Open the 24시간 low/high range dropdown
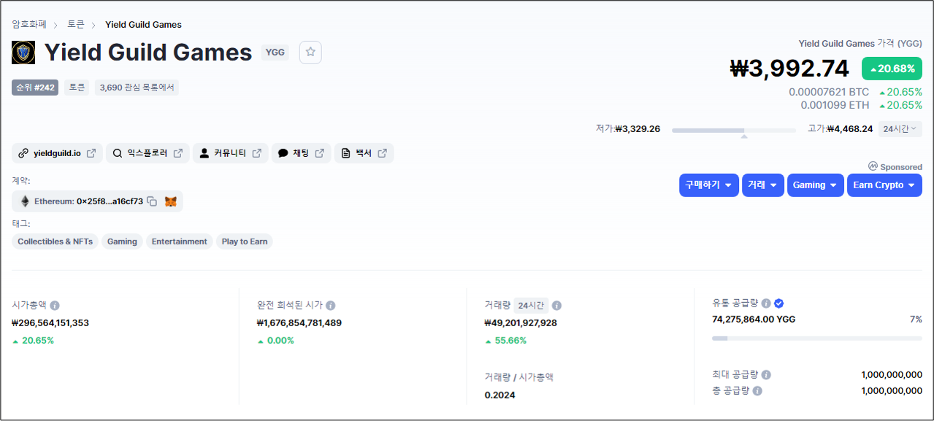 click(x=900, y=129)
